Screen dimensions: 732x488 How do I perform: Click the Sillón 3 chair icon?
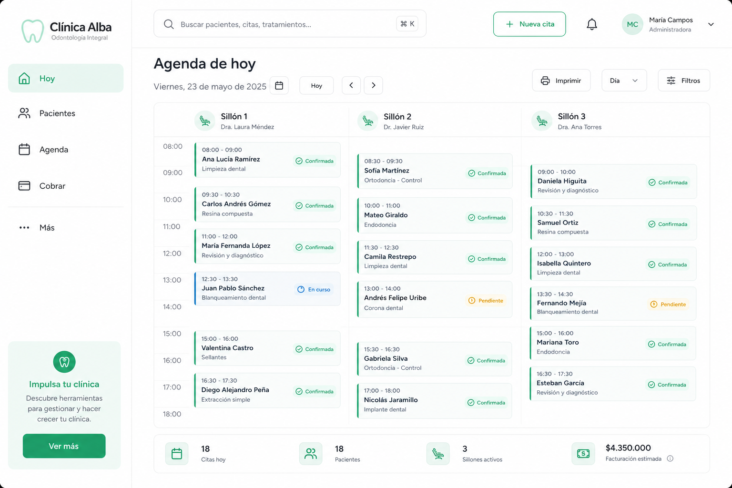[542, 121]
